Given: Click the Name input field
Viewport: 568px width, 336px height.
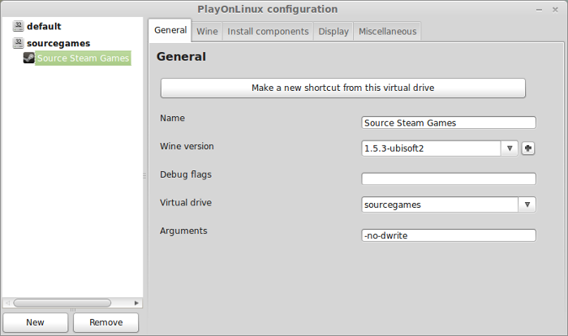Looking at the screenshot, I should point(449,123).
